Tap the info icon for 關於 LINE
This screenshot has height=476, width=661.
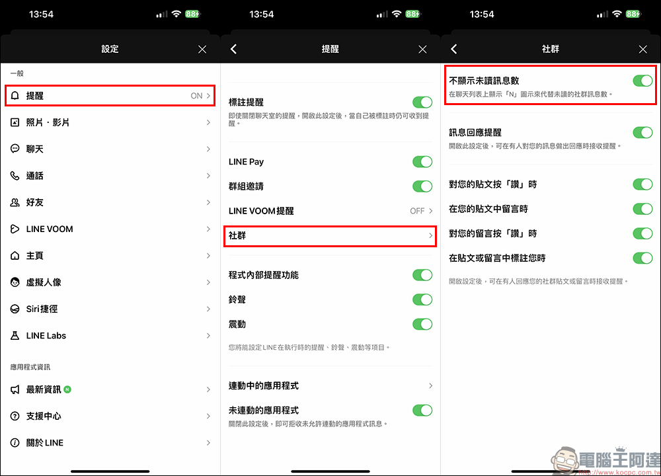pyautogui.click(x=15, y=443)
